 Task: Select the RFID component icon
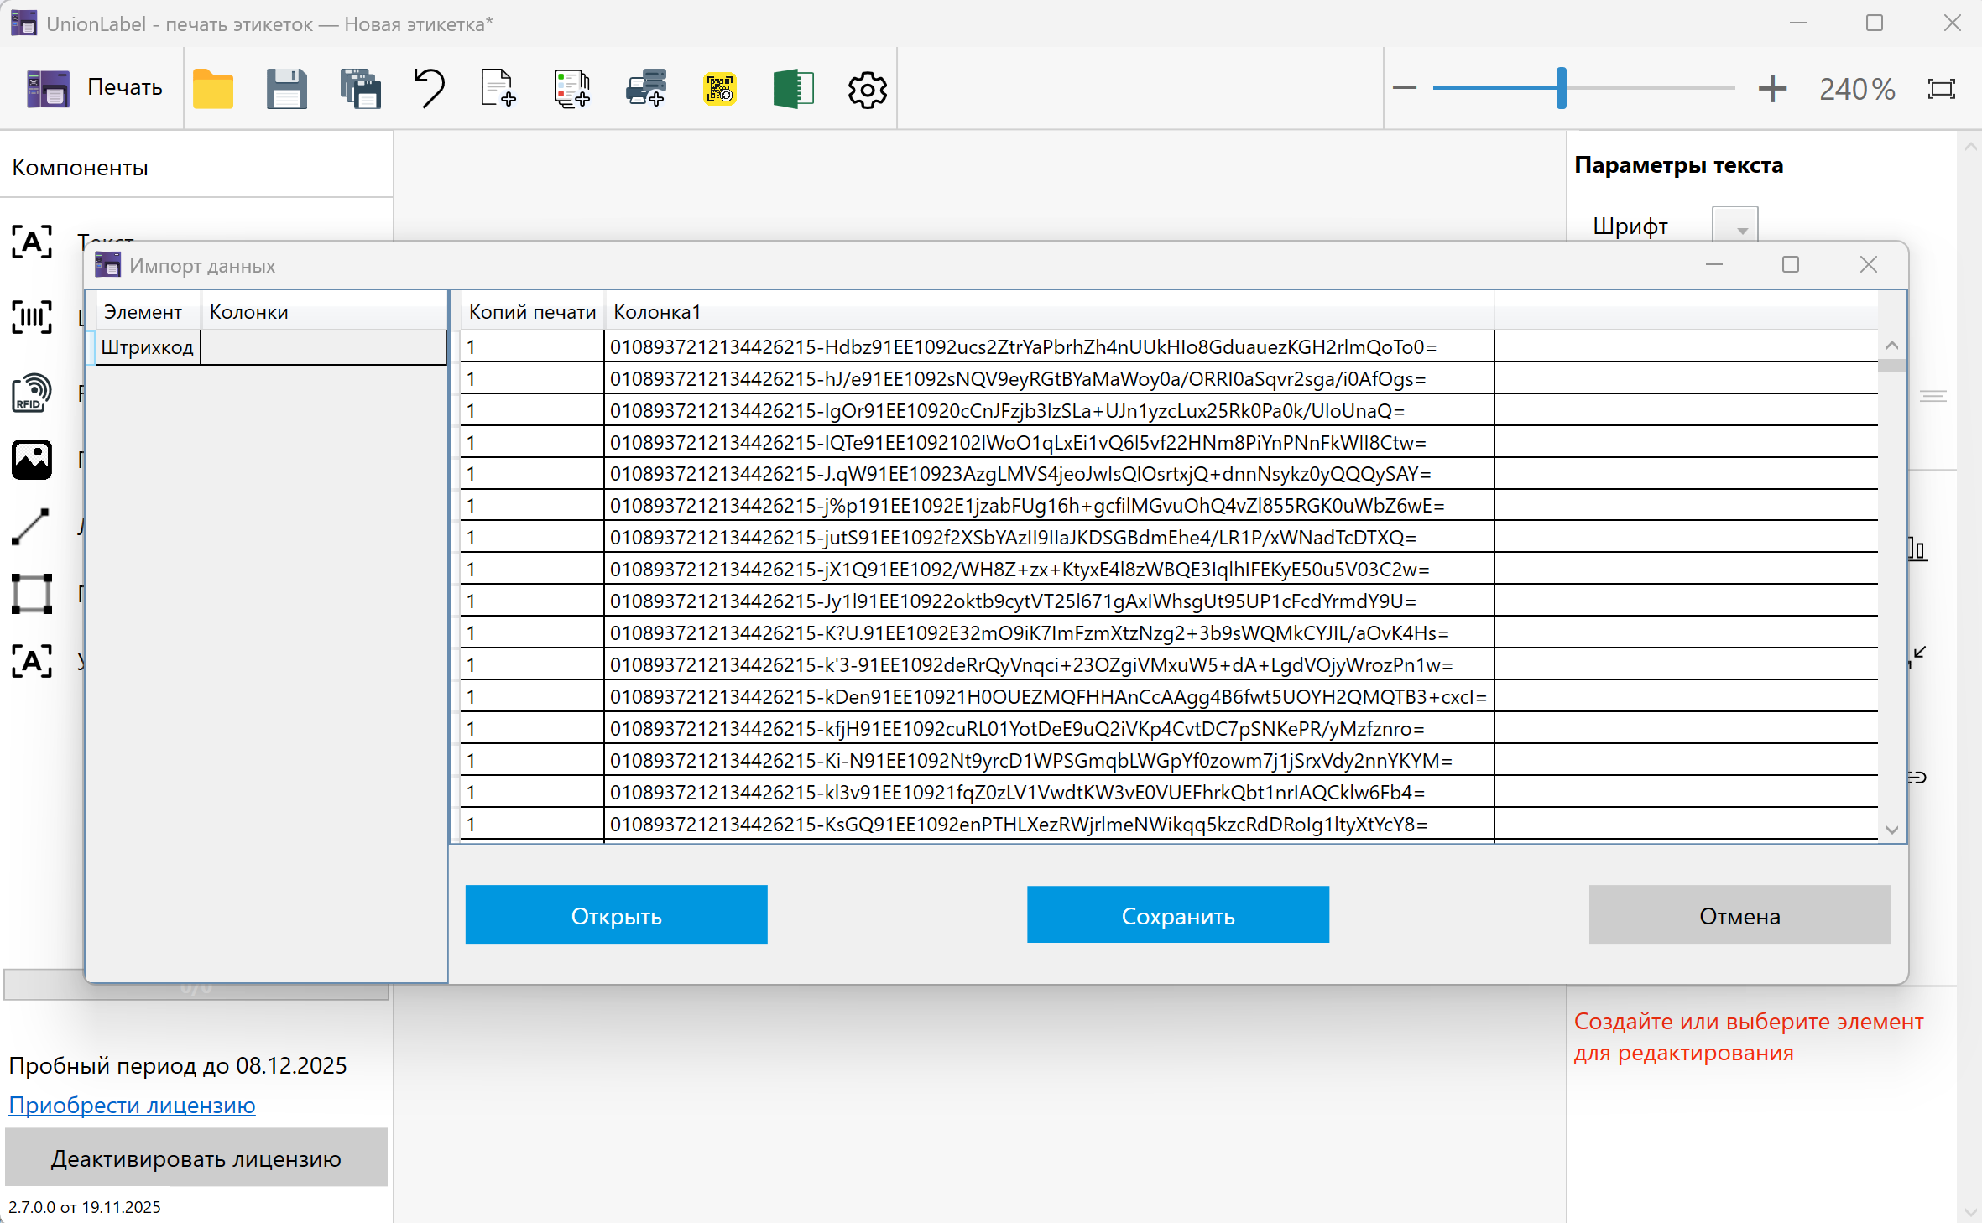[32, 393]
